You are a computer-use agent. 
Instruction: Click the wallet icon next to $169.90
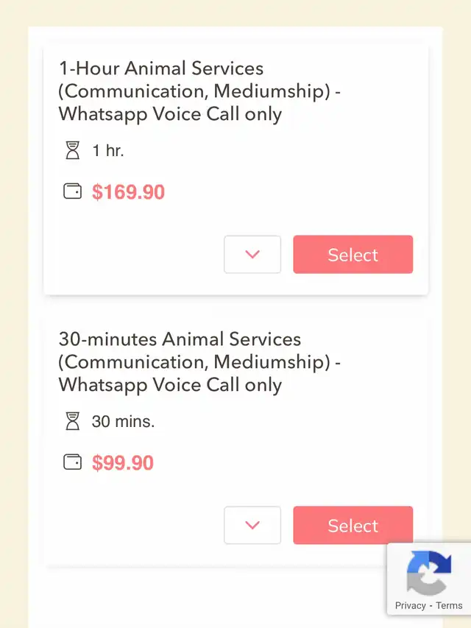click(x=72, y=191)
